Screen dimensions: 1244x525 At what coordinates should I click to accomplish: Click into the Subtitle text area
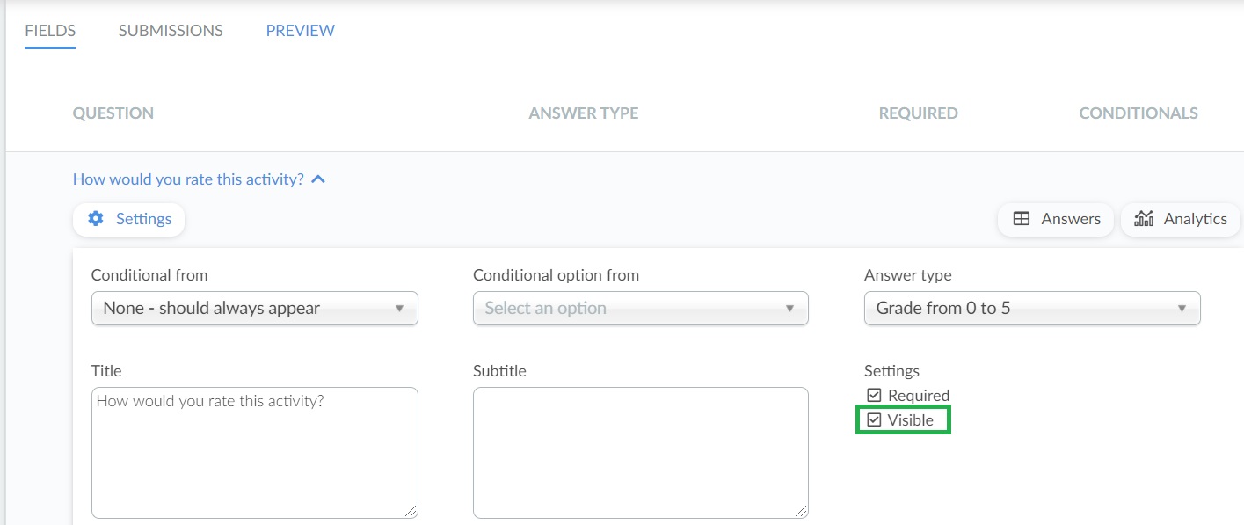coord(641,453)
